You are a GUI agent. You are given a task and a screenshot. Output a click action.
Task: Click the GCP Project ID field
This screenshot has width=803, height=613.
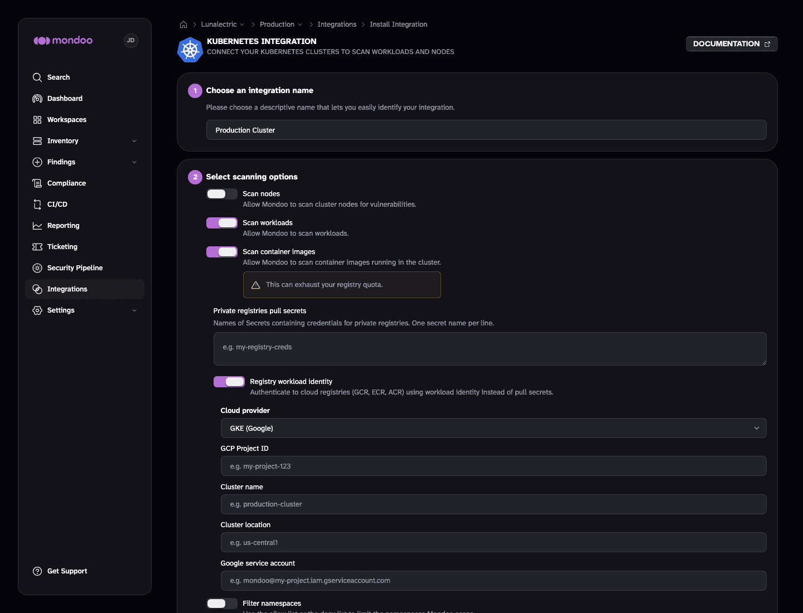(x=494, y=466)
